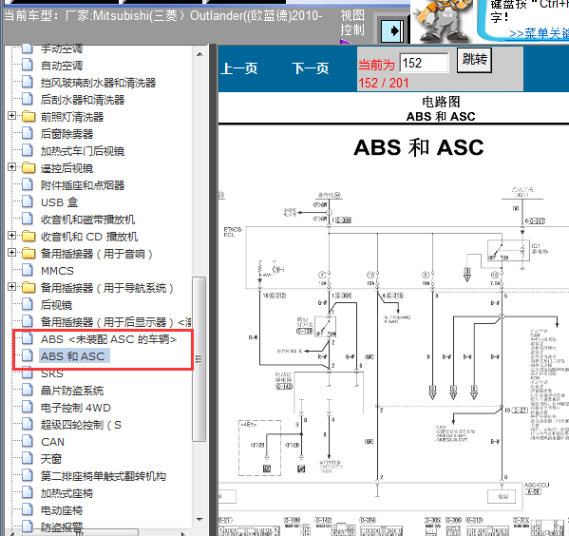Image resolution: width=569 pixels, height=536 pixels.
Task: Click page icon beside 电子控制 4WD
Action: point(28,407)
